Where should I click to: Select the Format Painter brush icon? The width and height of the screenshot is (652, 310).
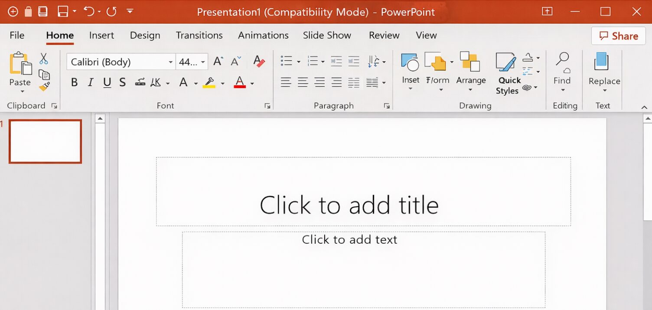pos(44,87)
